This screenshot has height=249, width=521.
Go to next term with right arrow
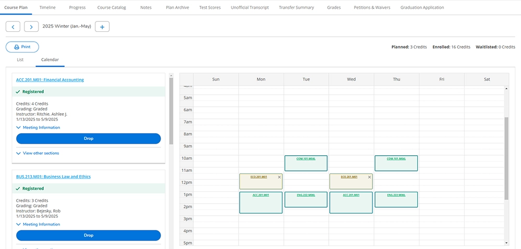tap(31, 27)
